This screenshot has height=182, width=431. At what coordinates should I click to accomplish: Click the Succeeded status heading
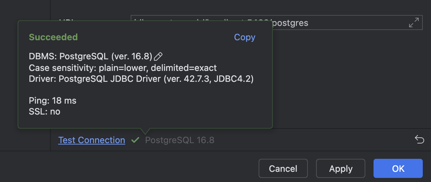53,37
